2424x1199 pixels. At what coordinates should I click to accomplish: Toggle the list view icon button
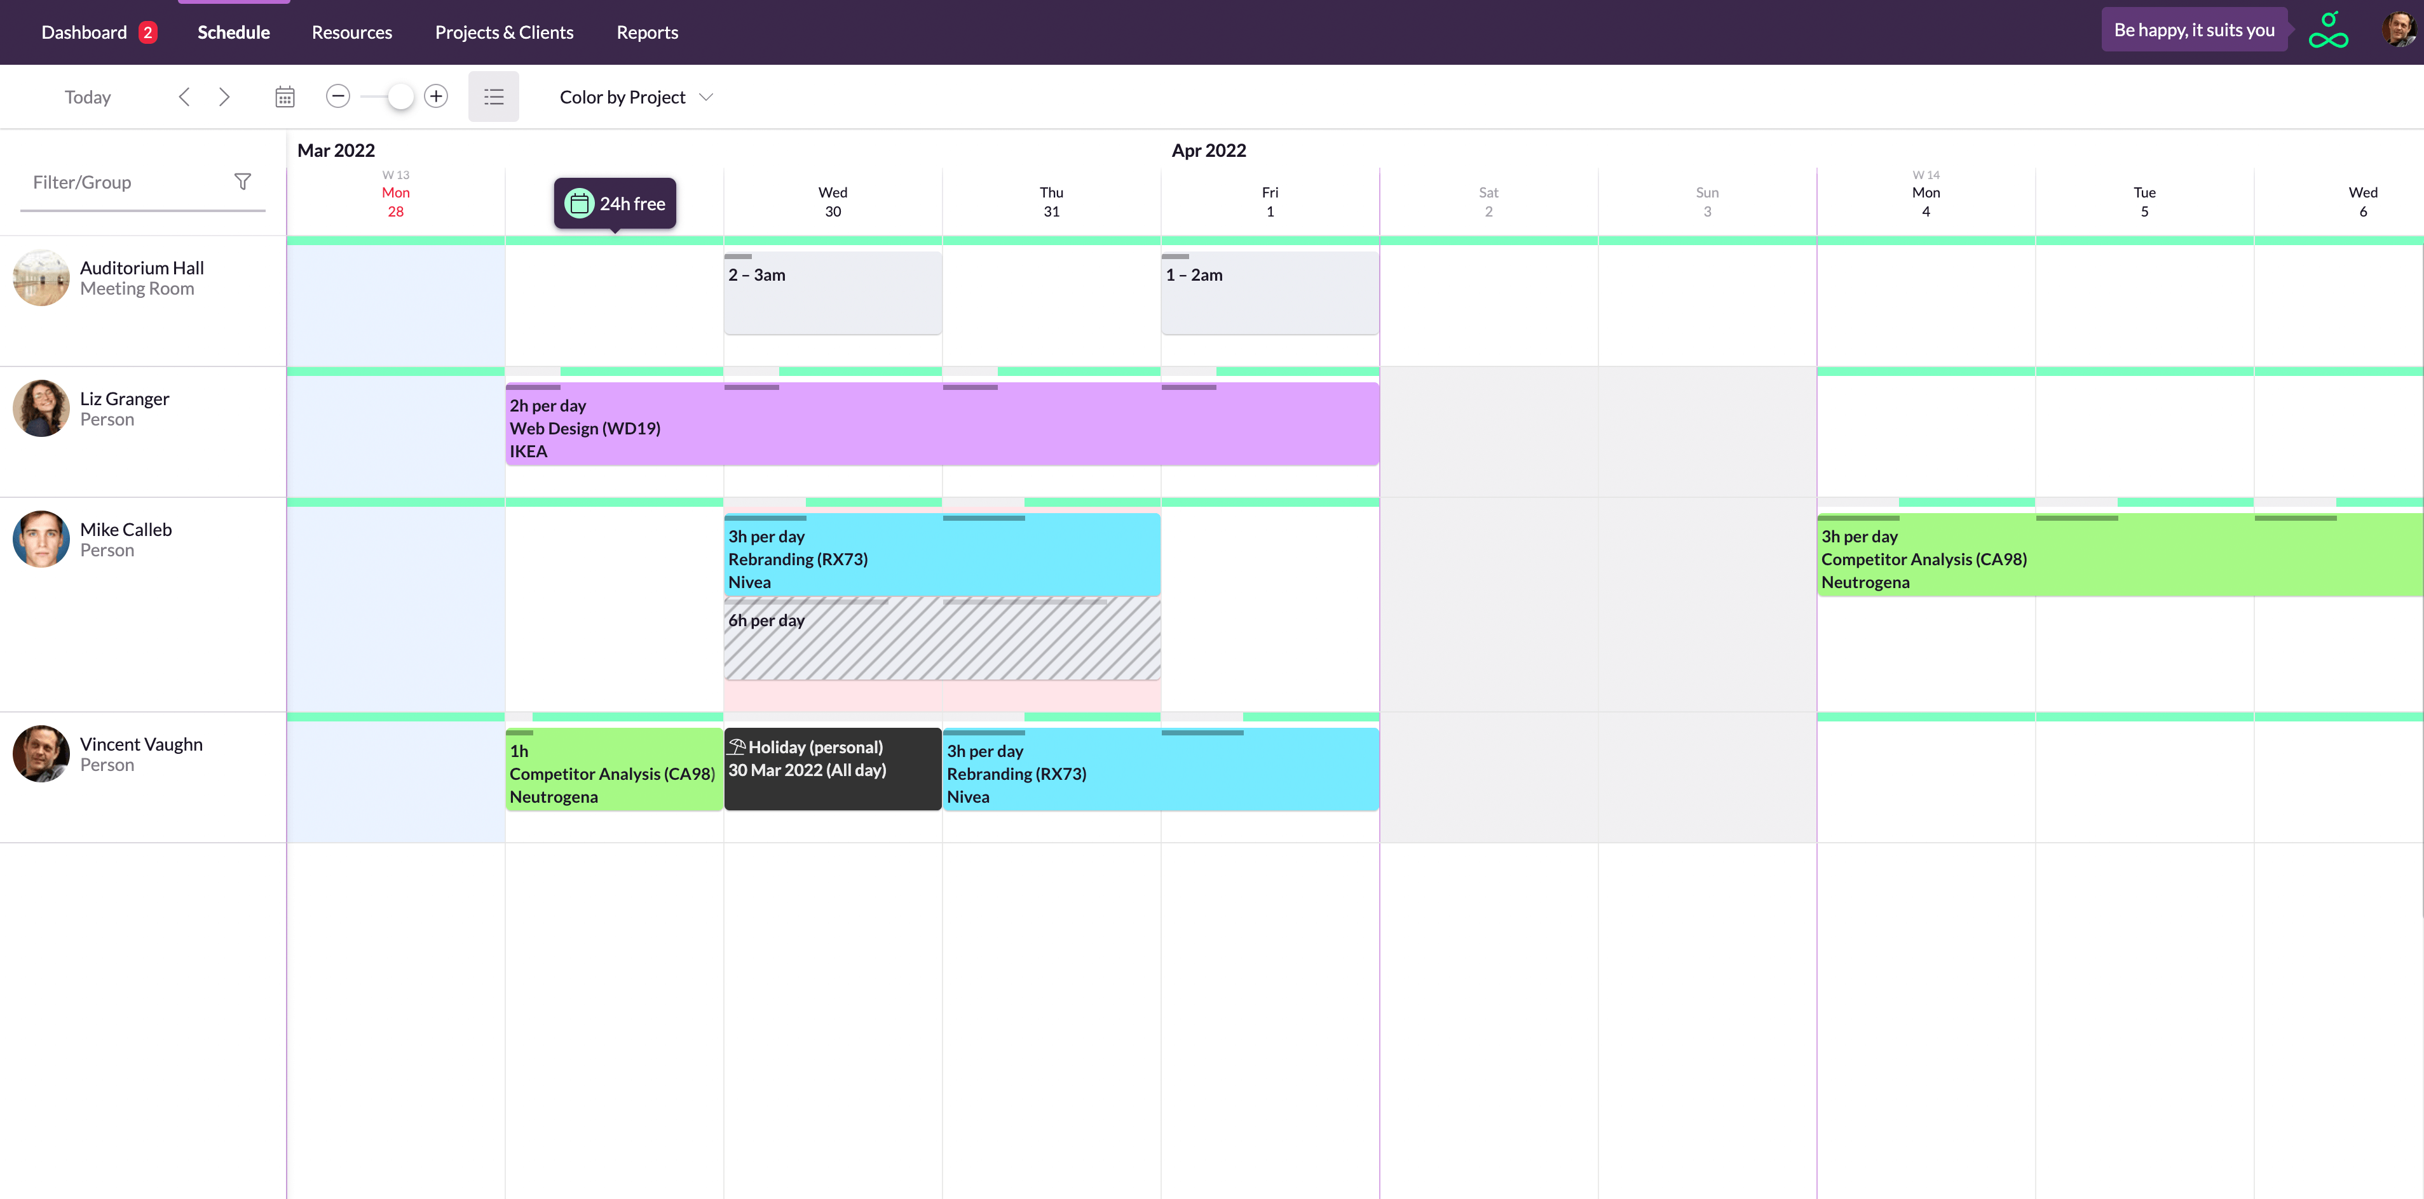(493, 97)
